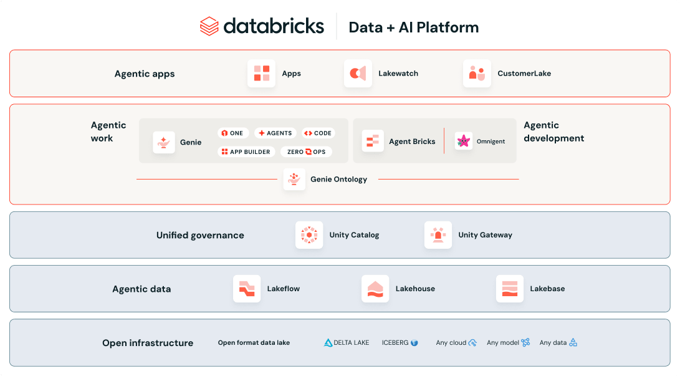The width and height of the screenshot is (680, 376).
Task: Click the DELTA LAKE text
Action: click(352, 342)
